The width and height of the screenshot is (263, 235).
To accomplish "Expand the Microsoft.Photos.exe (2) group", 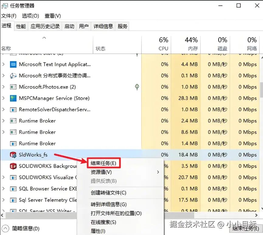I will pyautogui.click(x=4, y=87).
